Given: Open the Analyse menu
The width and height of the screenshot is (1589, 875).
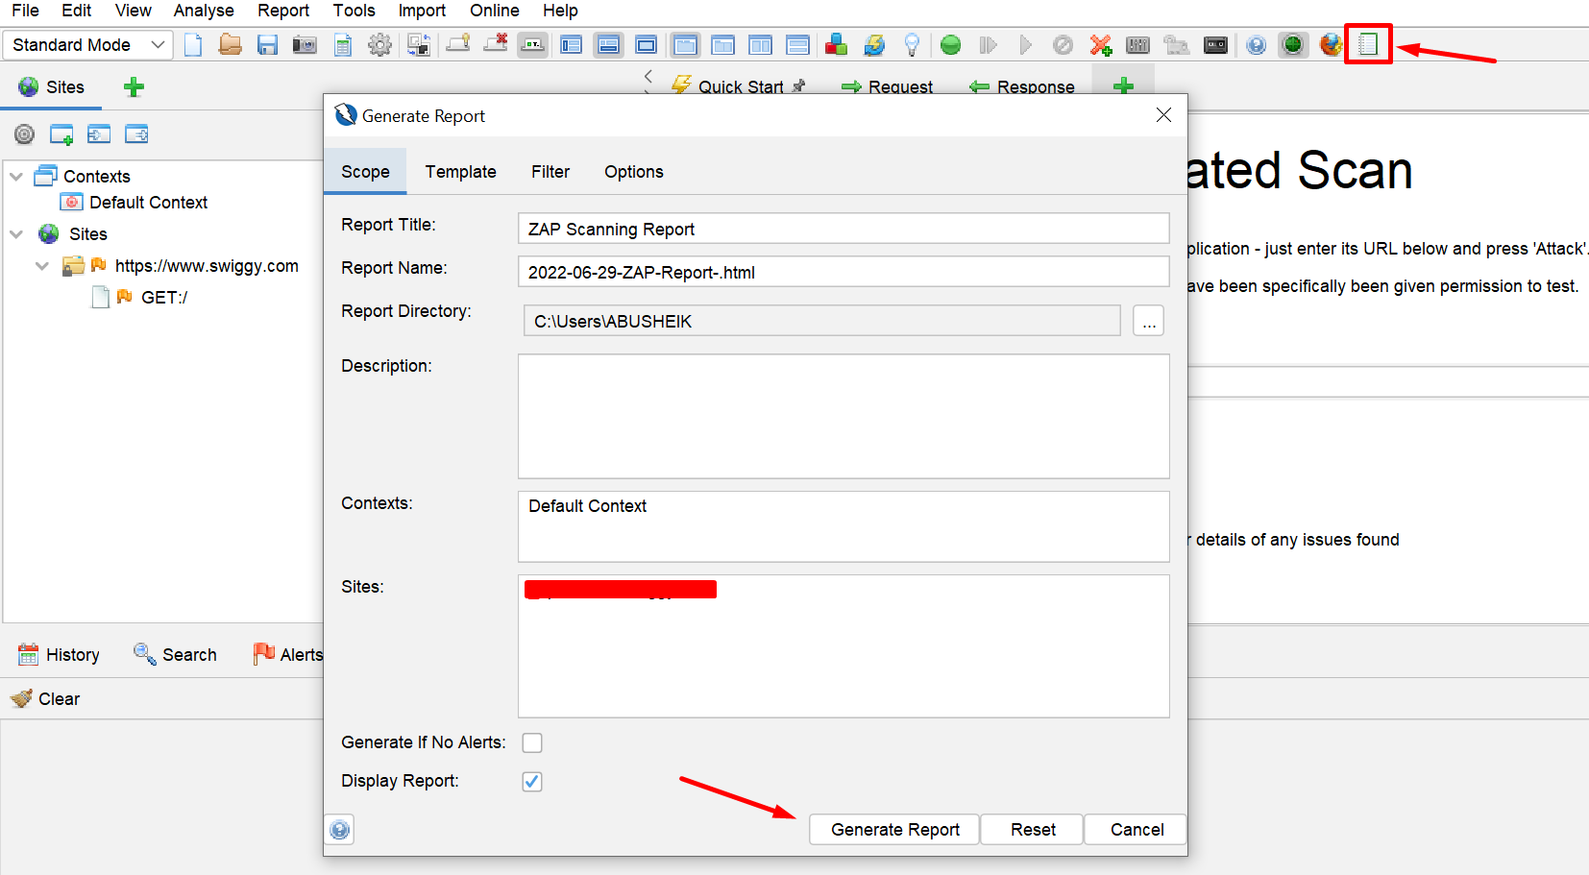Looking at the screenshot, I should [x=204, y=11].
